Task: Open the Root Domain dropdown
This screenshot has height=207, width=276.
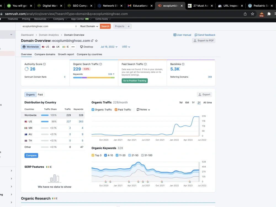Action: [x=89, y=26]
